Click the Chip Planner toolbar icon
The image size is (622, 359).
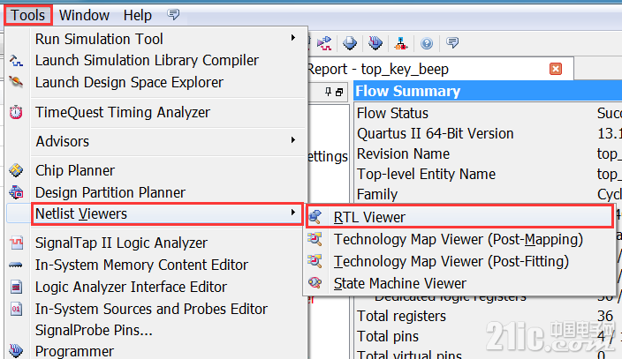[x=350, y=43]
